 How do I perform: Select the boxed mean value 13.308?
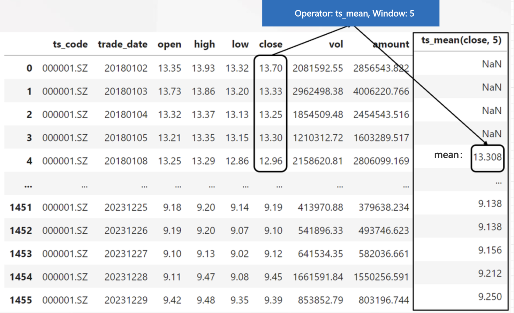pyautogui.click(x=487, y=157)
